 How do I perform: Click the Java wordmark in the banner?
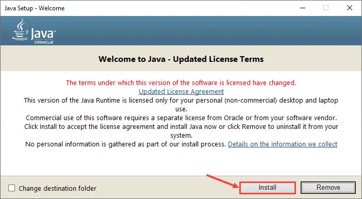tap(43, 34)
